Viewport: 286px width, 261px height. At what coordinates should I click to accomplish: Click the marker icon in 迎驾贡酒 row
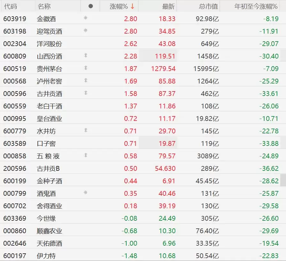pyautogui.click(x=85, y=30)
